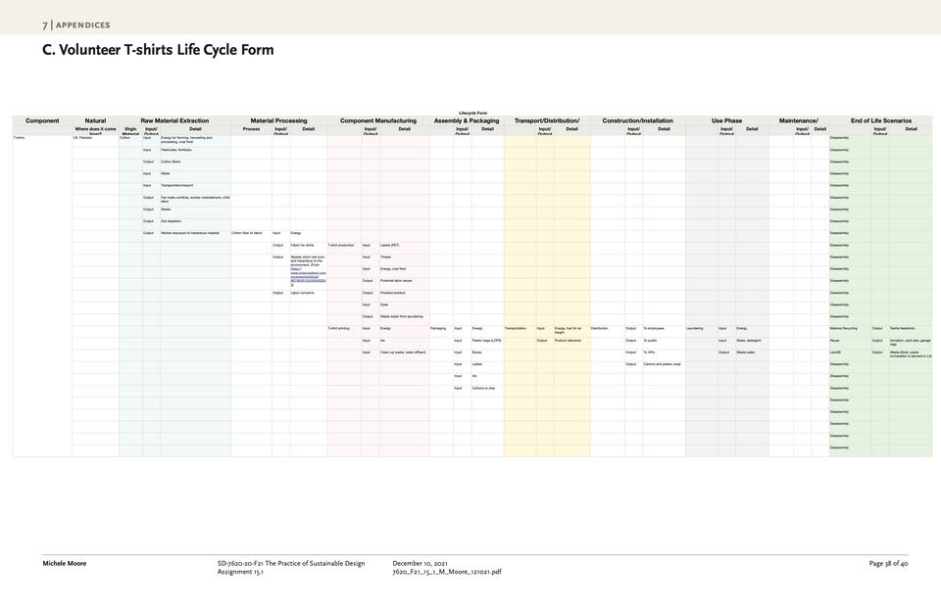941x608 pixels.
Task: Select the 'Where does it come from?' subheader
Action: pyautogui.click(x=95, y=131)
